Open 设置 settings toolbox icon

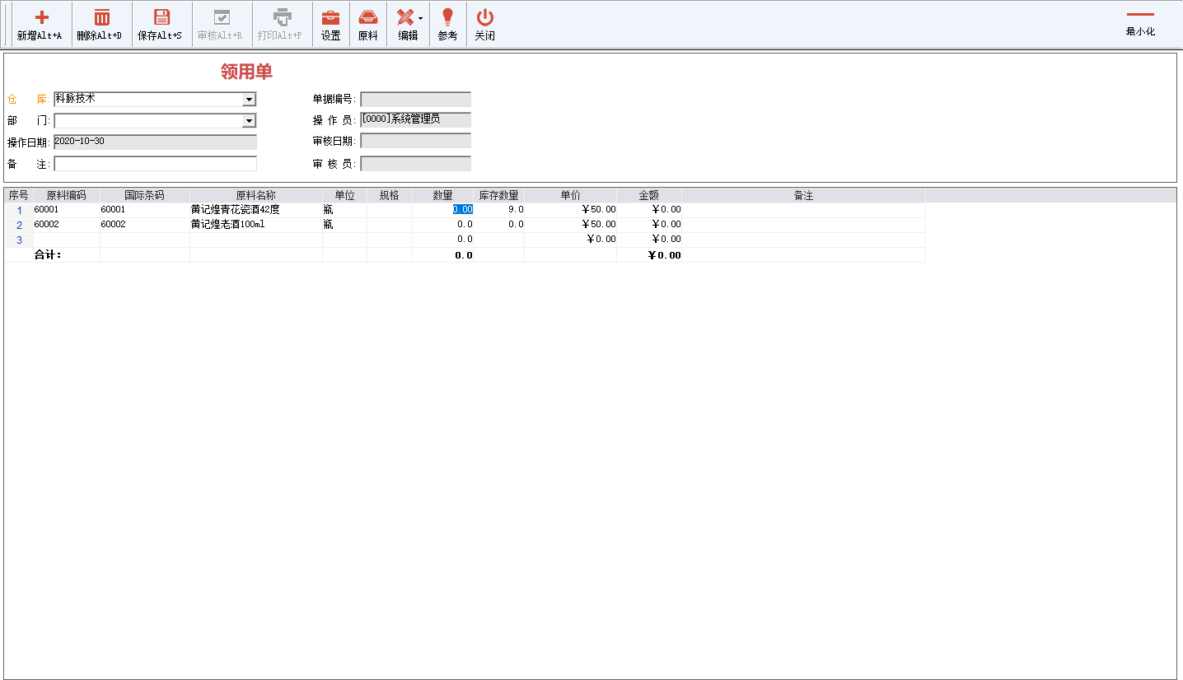(x=330, y=17)
